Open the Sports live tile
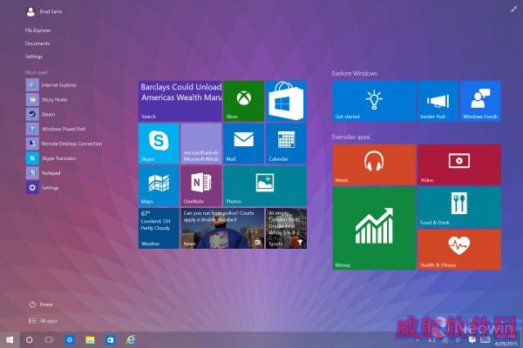523x348 pixels. [286, 229]
